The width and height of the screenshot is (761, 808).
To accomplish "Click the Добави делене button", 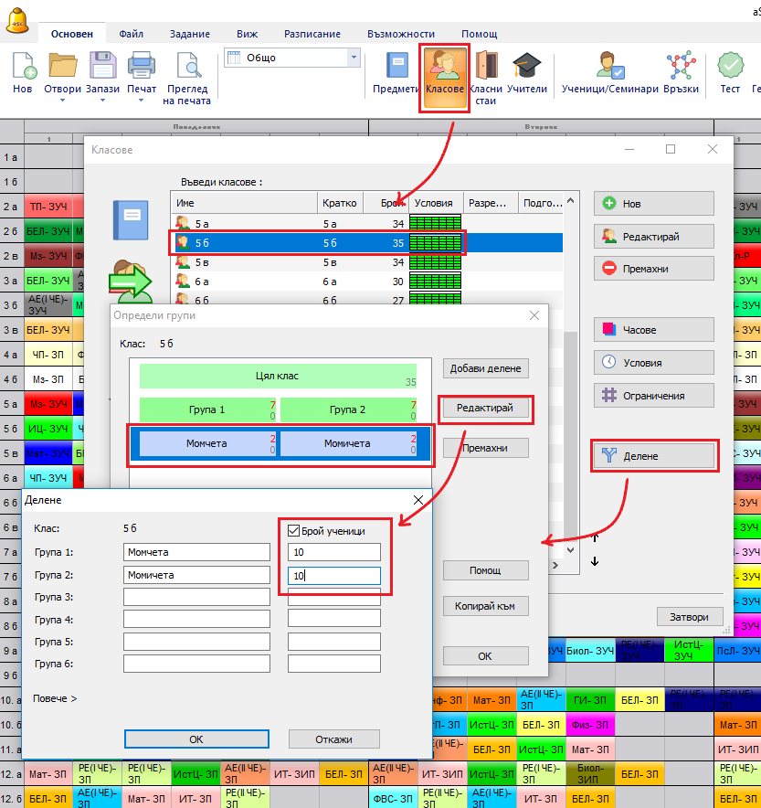I will pos(485,368).
